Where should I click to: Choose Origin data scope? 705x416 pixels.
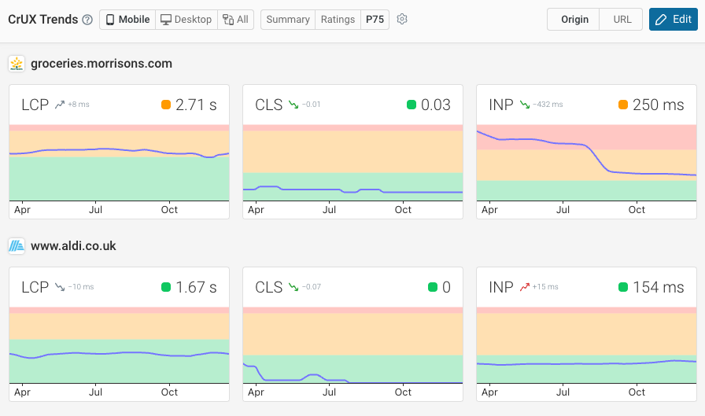click(574, 20)
